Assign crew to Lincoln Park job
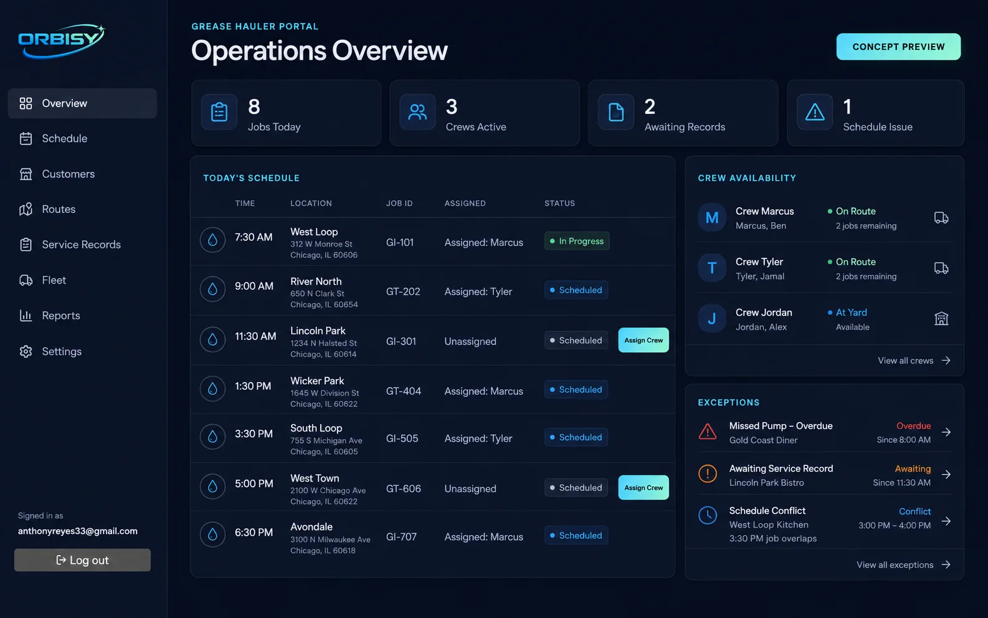 [x=644, y=340]
